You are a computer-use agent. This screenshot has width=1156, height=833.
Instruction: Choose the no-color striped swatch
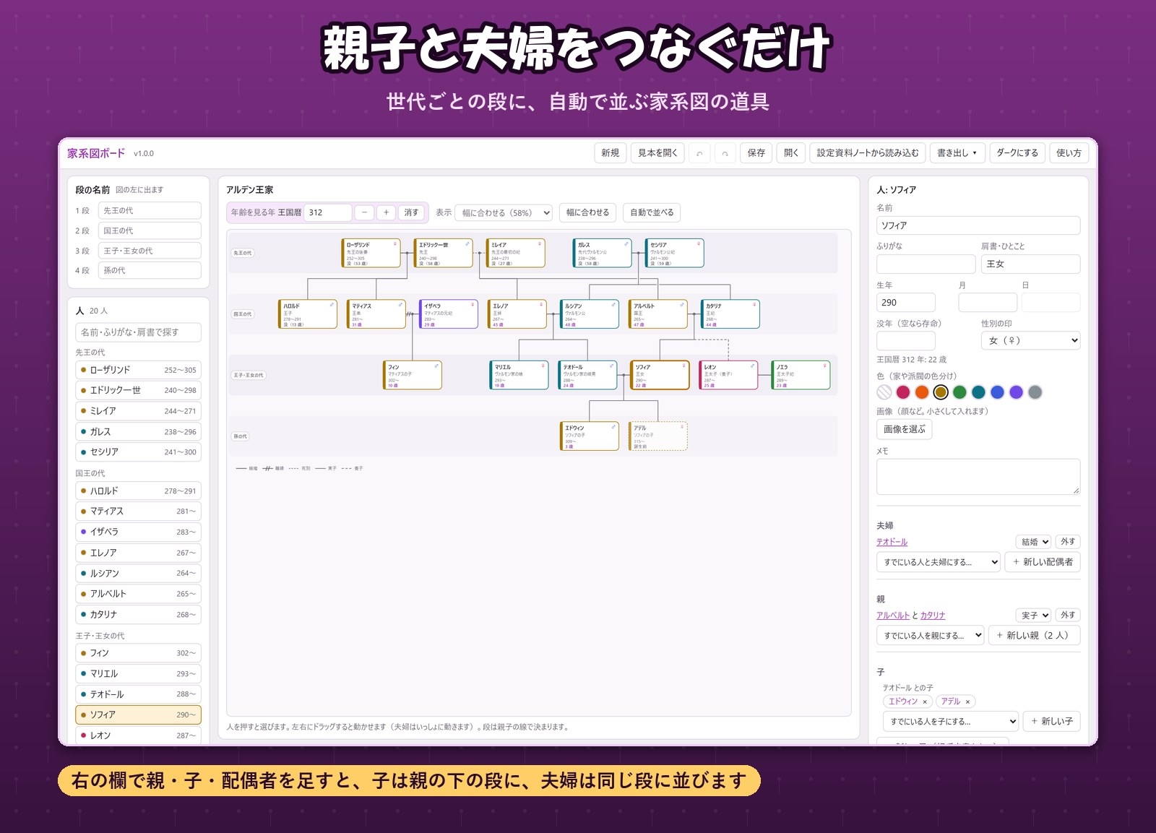pos(884,392)
